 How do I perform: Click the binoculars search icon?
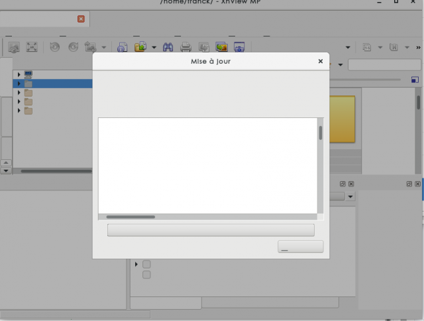168,47
